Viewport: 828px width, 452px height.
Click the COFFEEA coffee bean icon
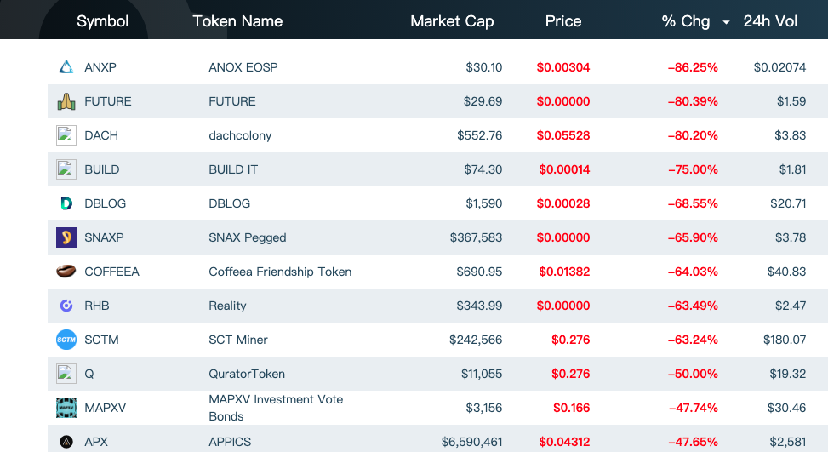tap(66, 272)
